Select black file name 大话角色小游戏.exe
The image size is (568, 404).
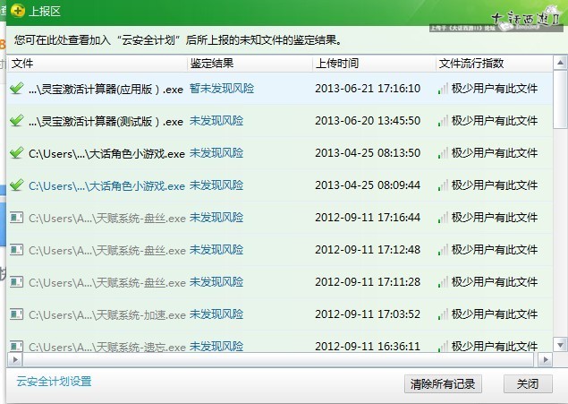coord(106,153)
